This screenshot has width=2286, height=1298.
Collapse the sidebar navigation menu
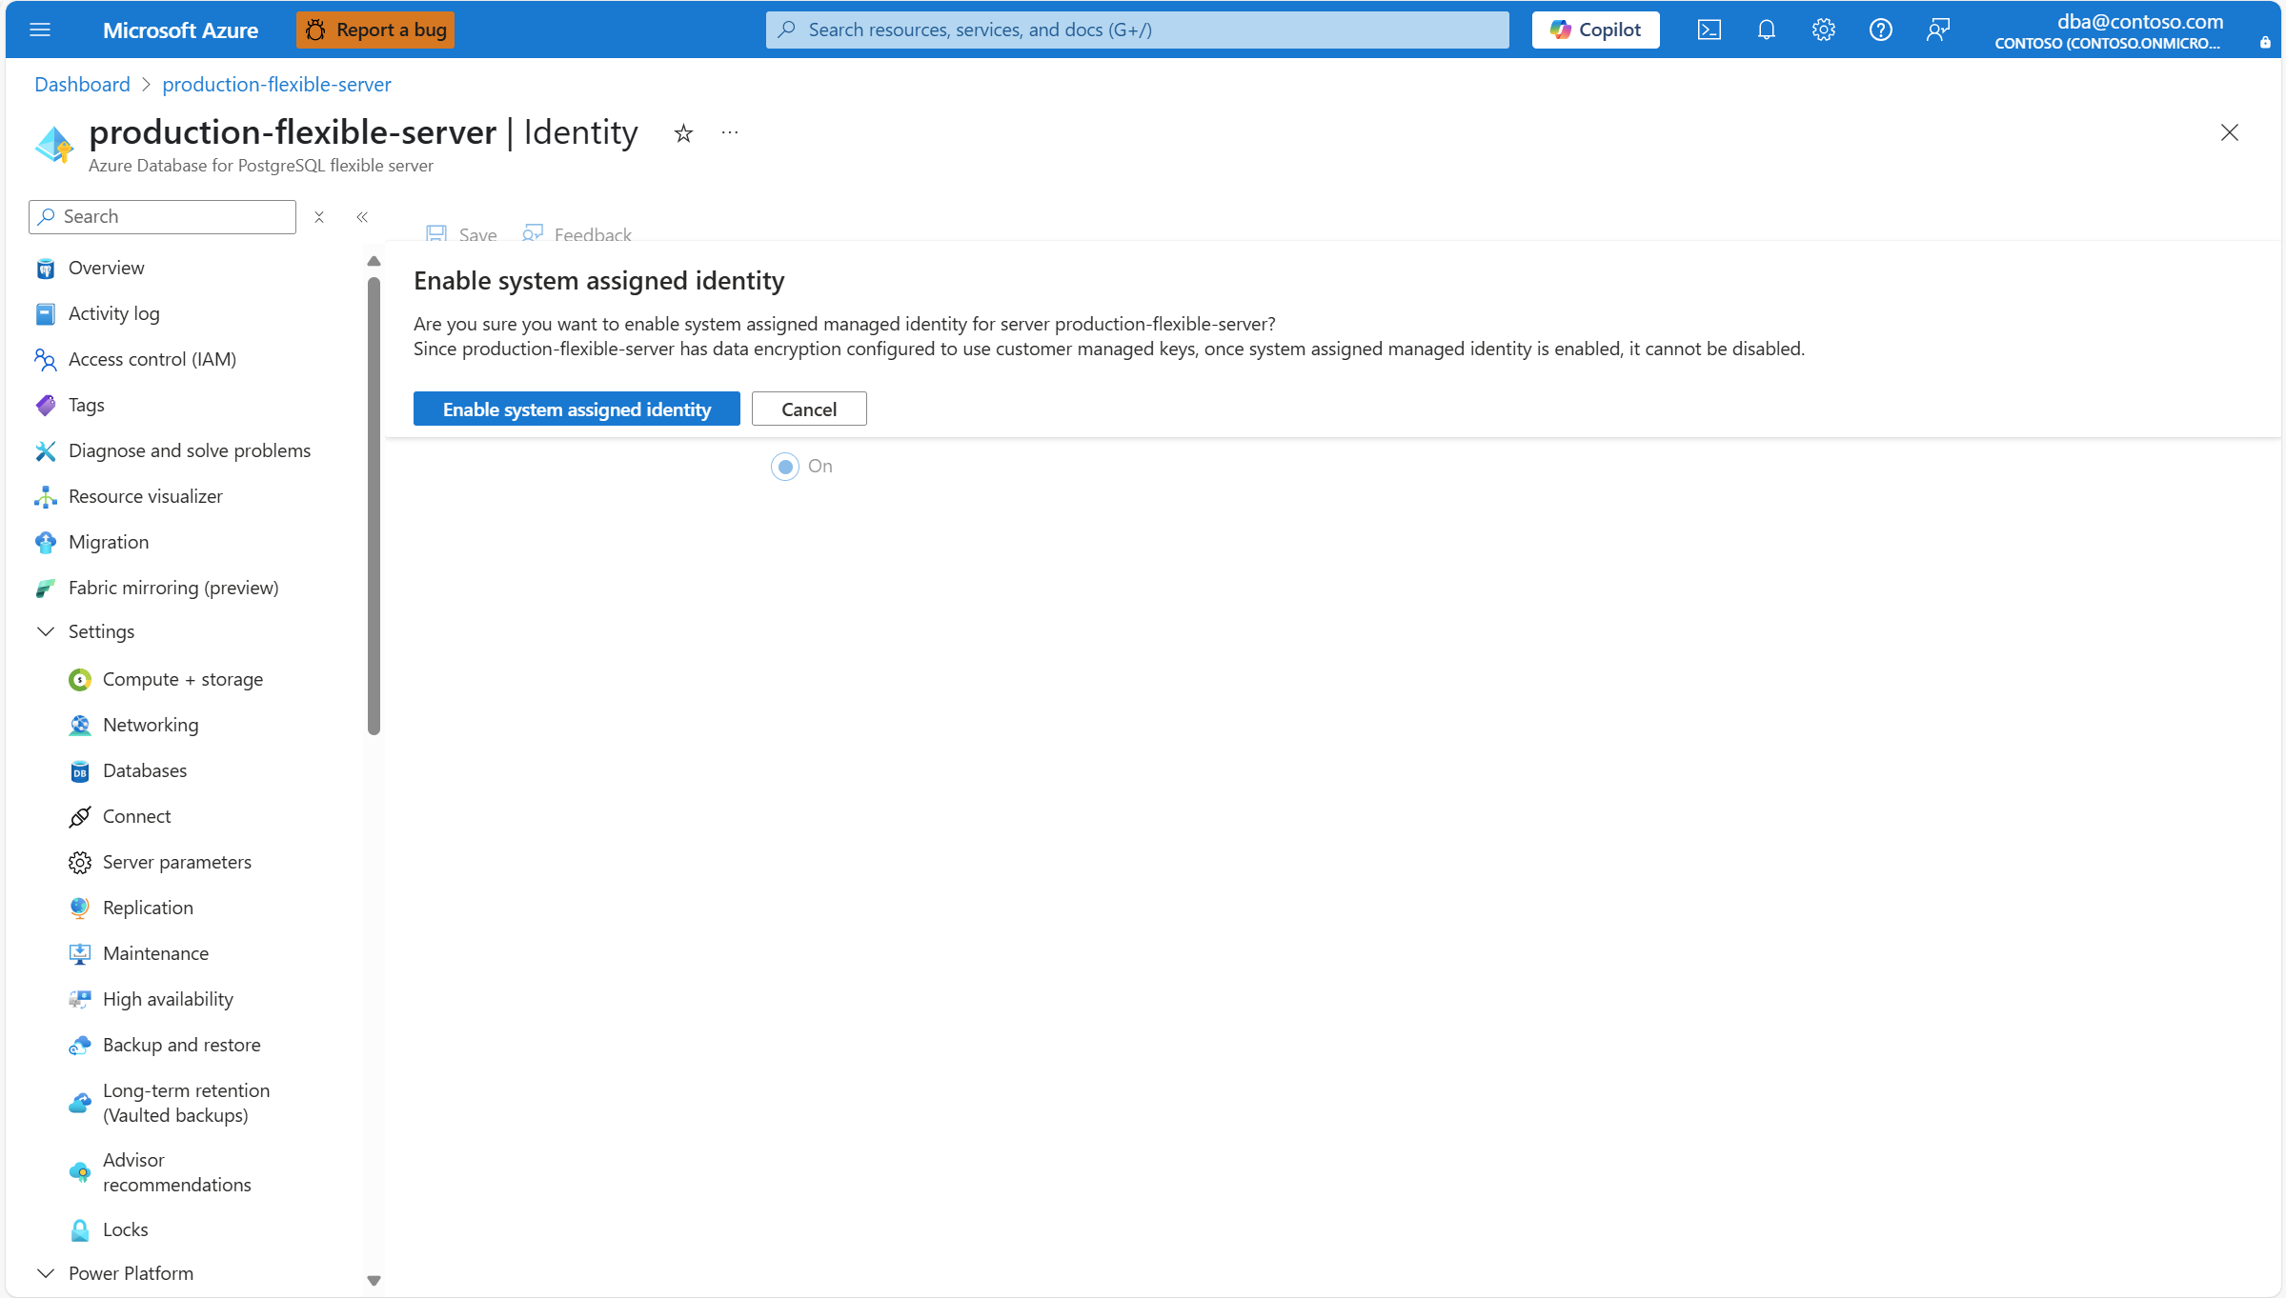point(362,217)
